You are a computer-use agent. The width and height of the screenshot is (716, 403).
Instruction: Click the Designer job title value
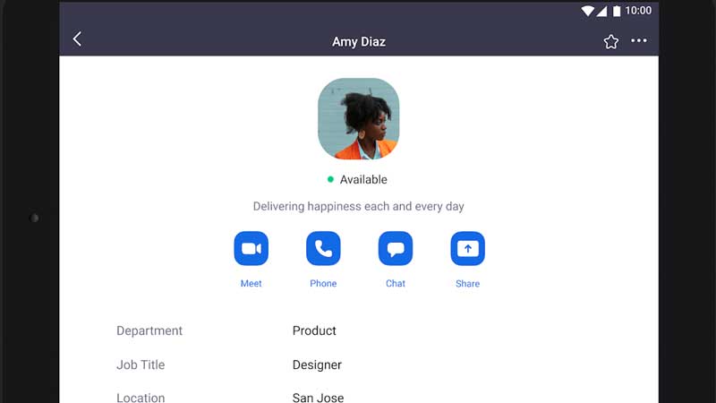coord(317,365)
